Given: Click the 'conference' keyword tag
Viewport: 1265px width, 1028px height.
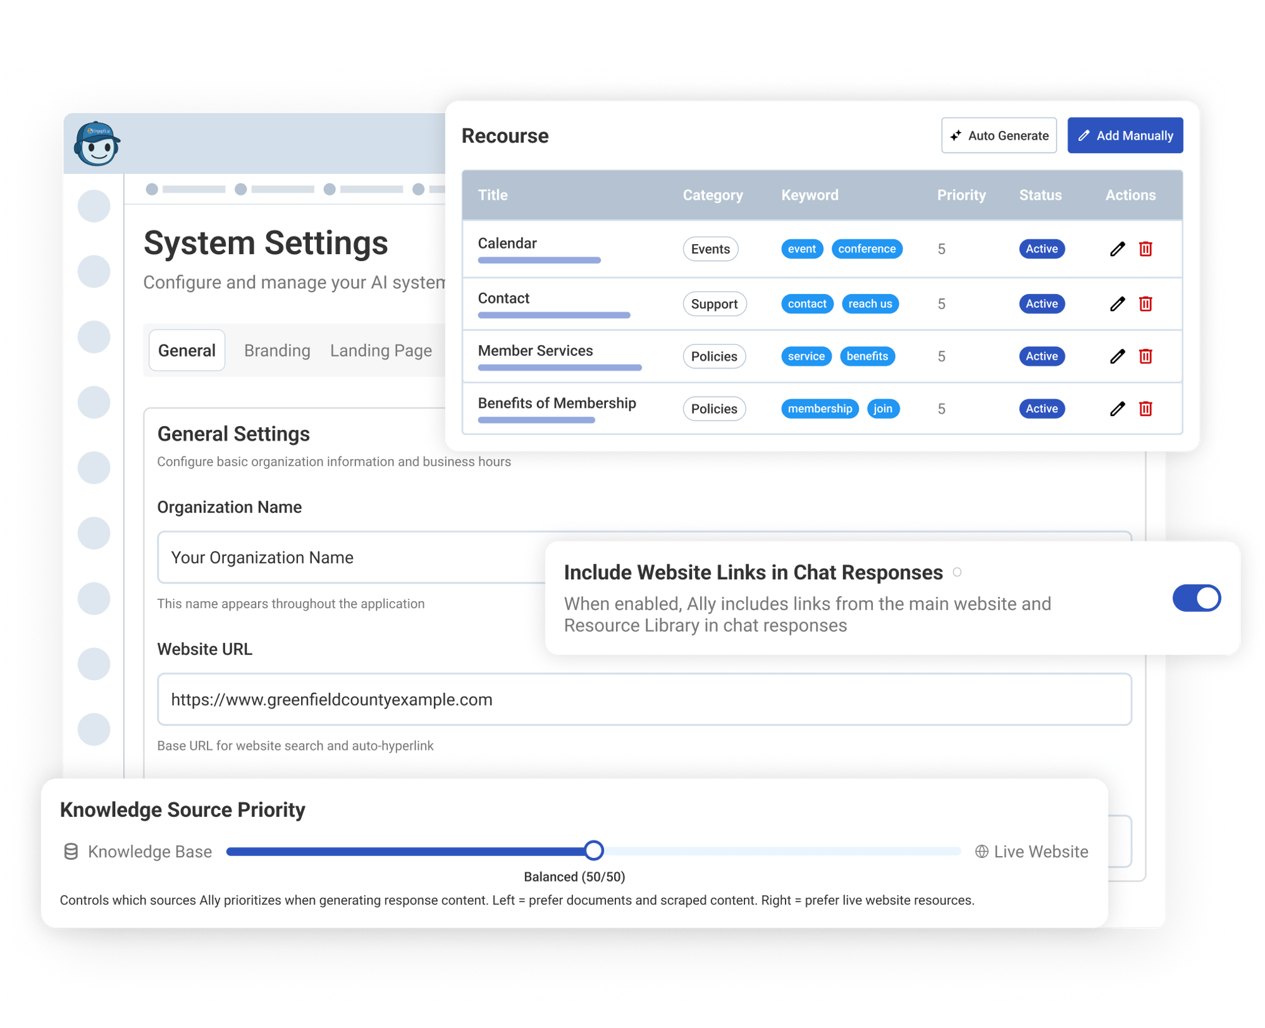Looking at the screenshot, I should [867, 249].
